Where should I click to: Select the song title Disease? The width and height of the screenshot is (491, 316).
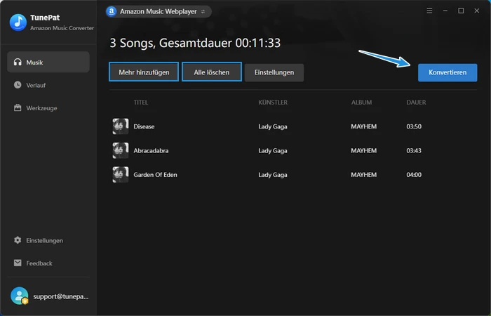pyautogui.click(x=144, y=126)
